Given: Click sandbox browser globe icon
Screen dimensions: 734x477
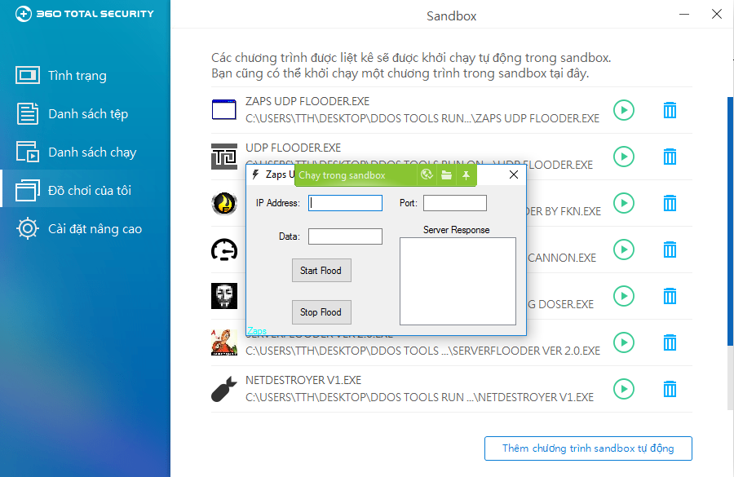Looking at the screenshot, I should (x=427, y=175).
